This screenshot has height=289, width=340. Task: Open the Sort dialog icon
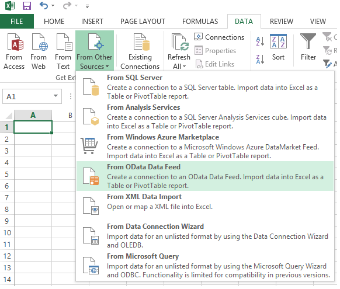[279, 41]
